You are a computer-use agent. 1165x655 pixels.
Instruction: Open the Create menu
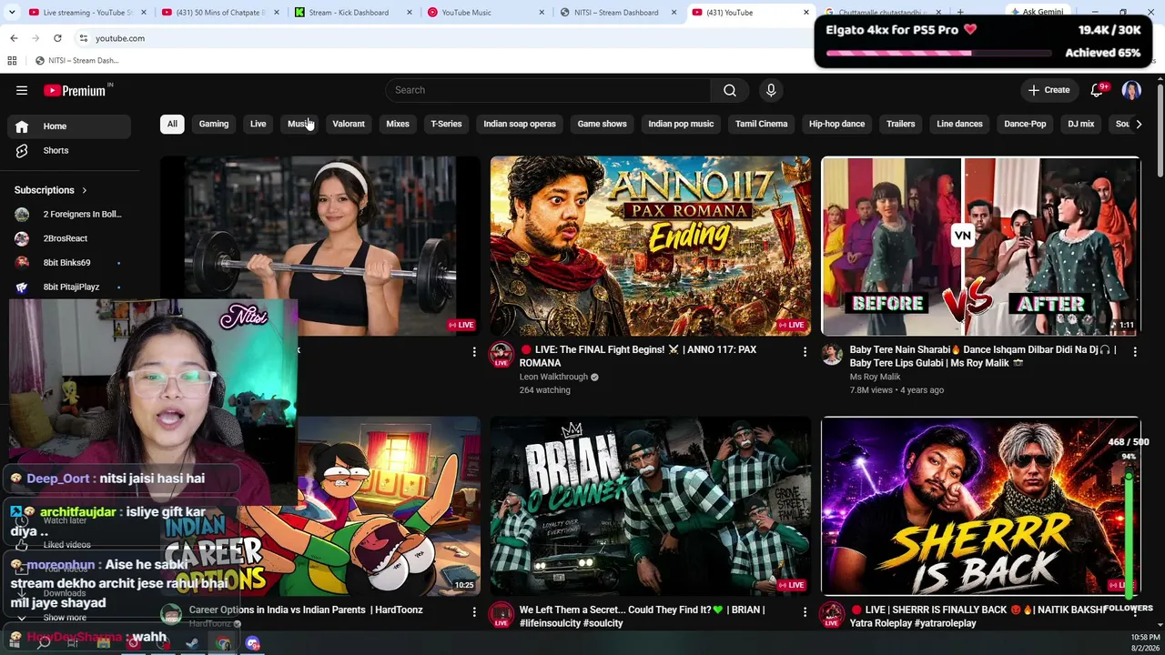[x=1048, y=90]
